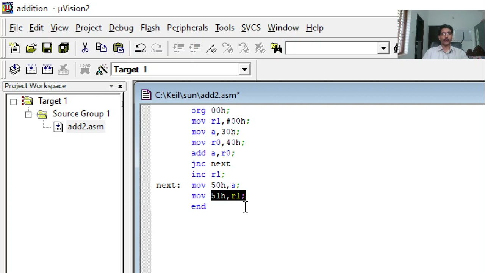
Task: Click the µVision2 application icon in title bar
Action: (x=7, y=8)
